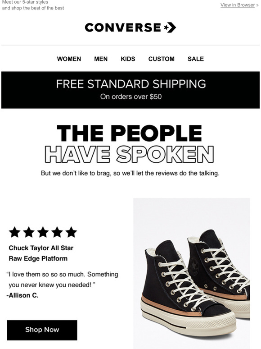The image size is (261, 349).
Task: Visit the SALE section
Action: [x=196, y=59]
